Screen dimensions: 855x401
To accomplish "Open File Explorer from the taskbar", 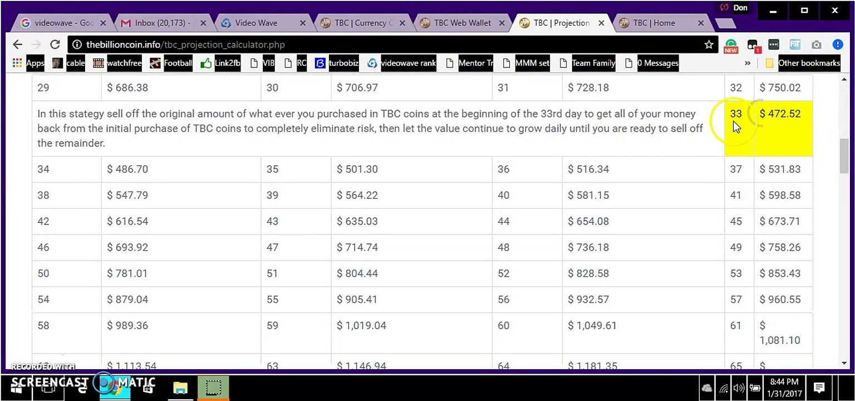I will pyautogui.click(x=180, y=388).
